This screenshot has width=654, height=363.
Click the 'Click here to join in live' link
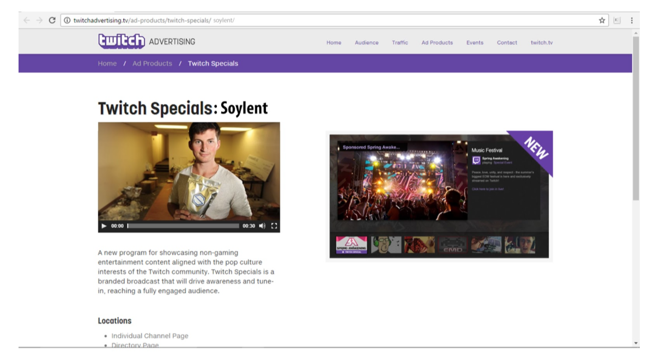488,189
